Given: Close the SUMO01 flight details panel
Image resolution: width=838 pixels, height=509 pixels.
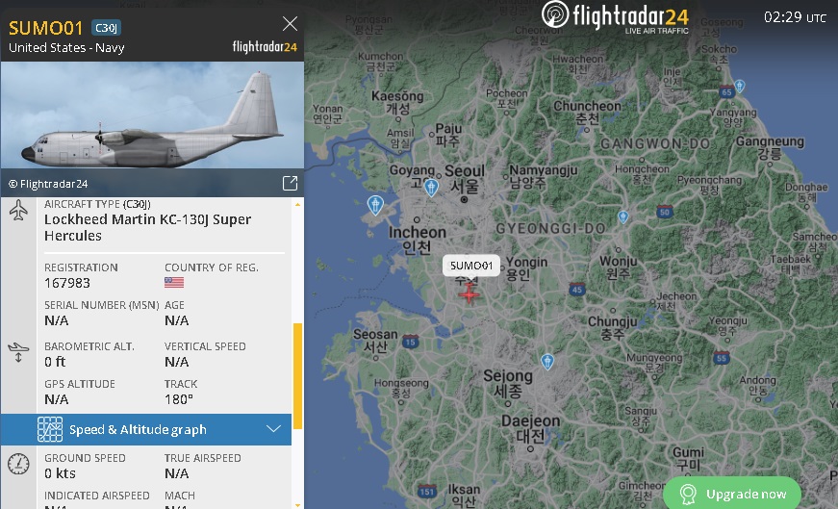Looking at the screenshot, I should click(290, 23).
